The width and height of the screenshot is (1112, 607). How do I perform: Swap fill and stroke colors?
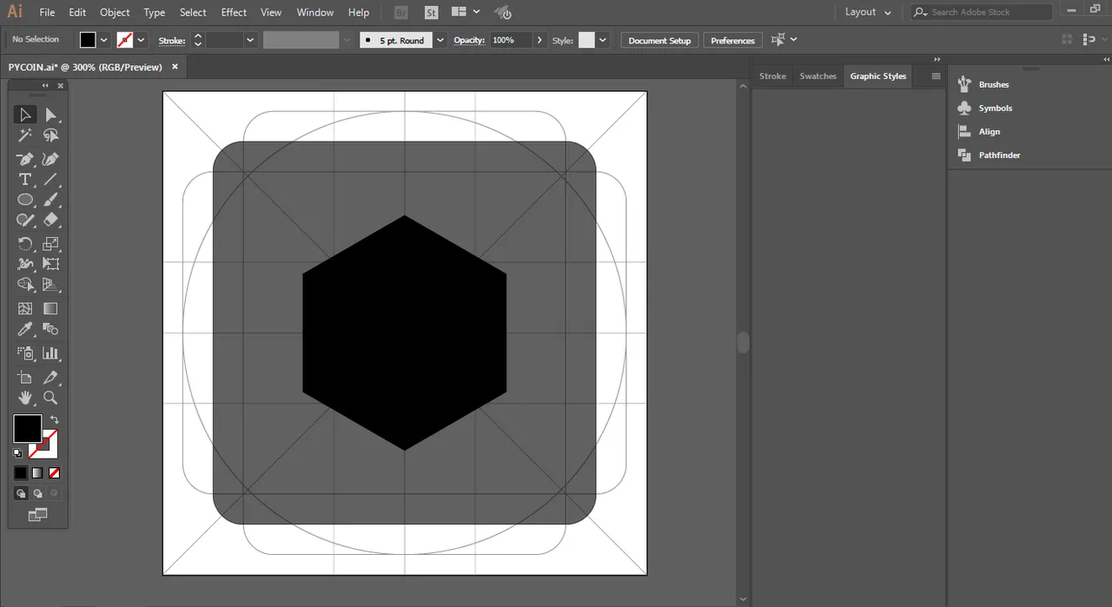point(54,420)
